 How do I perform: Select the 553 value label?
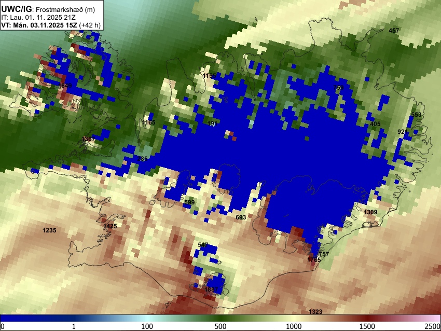coord(416,115)
